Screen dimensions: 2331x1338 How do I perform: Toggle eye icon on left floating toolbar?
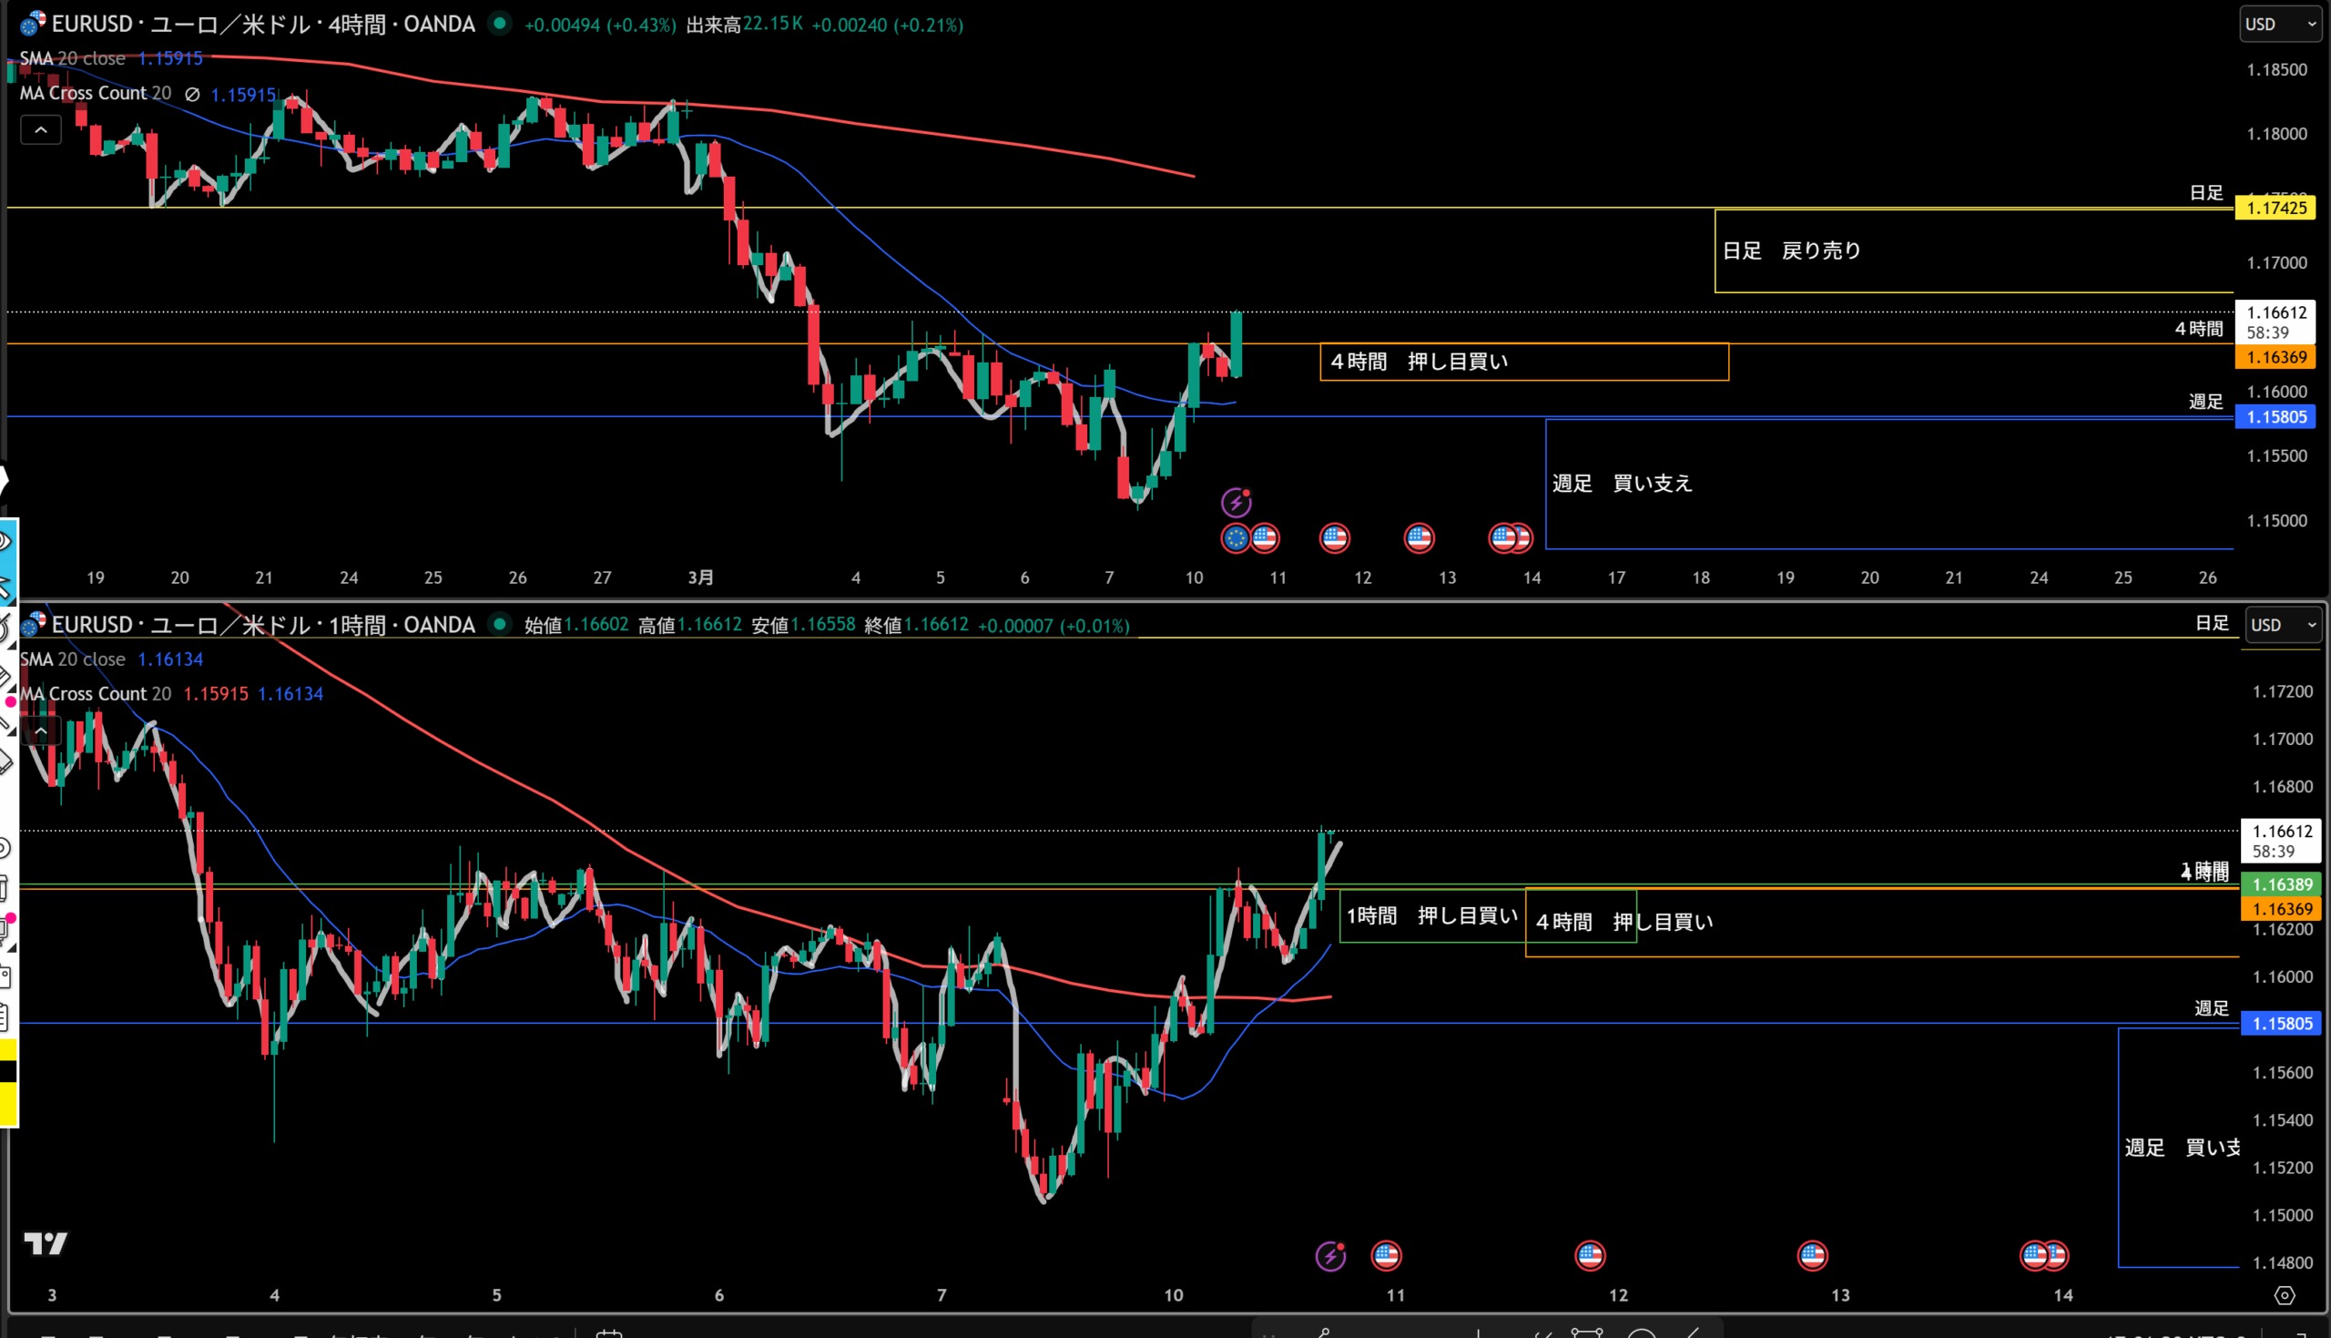point(5,542)
